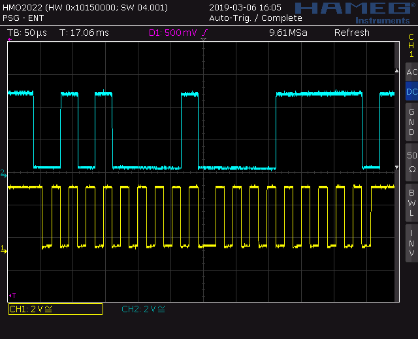Click the HAMEG Instruments logo

tap(357, 13)
